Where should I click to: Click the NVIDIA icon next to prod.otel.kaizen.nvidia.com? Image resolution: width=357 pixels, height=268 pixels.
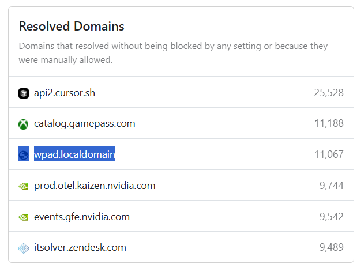pos(24,186)
